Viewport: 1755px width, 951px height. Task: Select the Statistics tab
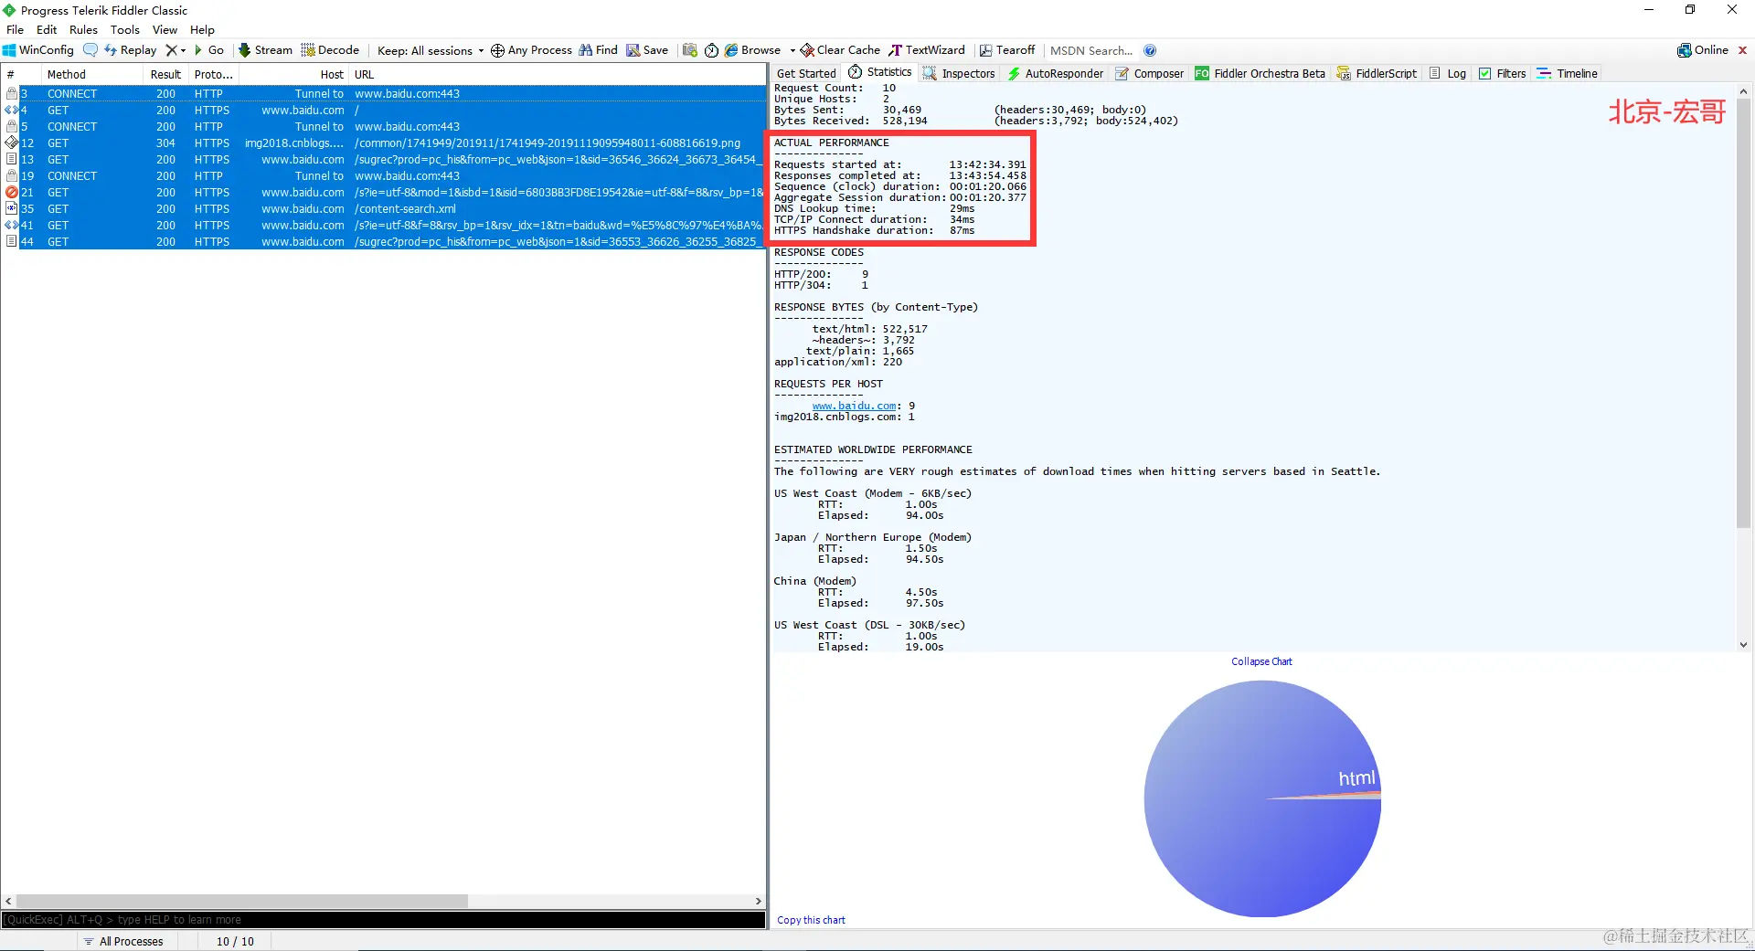pos(880,72)
